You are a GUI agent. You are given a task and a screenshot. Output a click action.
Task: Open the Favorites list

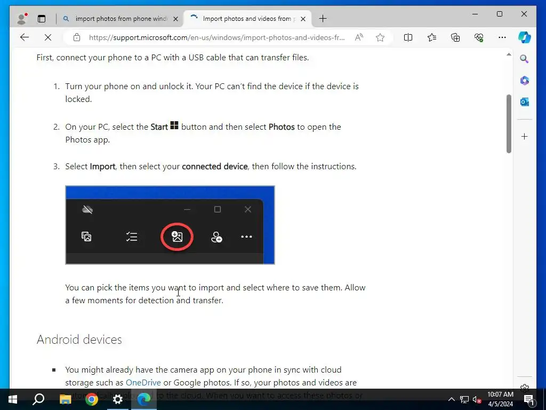click(x=432, y=37)
